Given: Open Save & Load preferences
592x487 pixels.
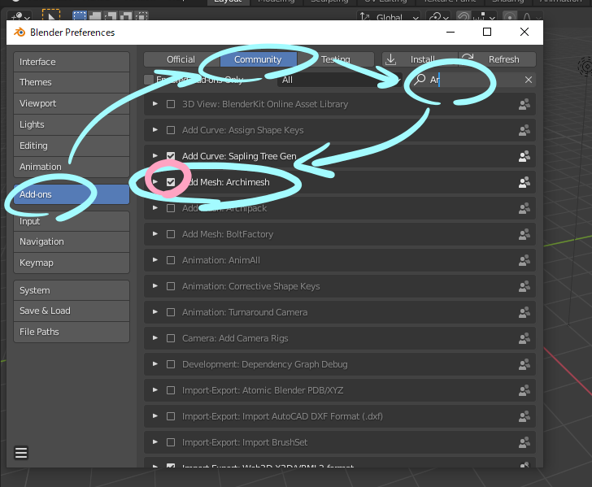Looking at the screenshot, I should click(x=72, y=311).
